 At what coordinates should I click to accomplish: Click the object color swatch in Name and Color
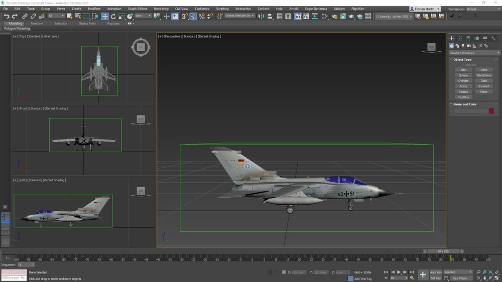pyautogui.click(x=491, y=111)
